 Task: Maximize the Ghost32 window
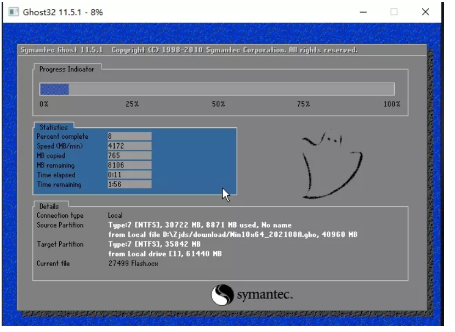pyautogui.click(x=394, y=12)
